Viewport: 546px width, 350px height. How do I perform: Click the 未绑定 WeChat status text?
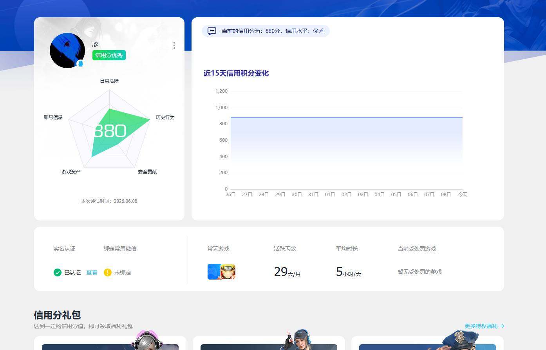[x=123, y=272]
